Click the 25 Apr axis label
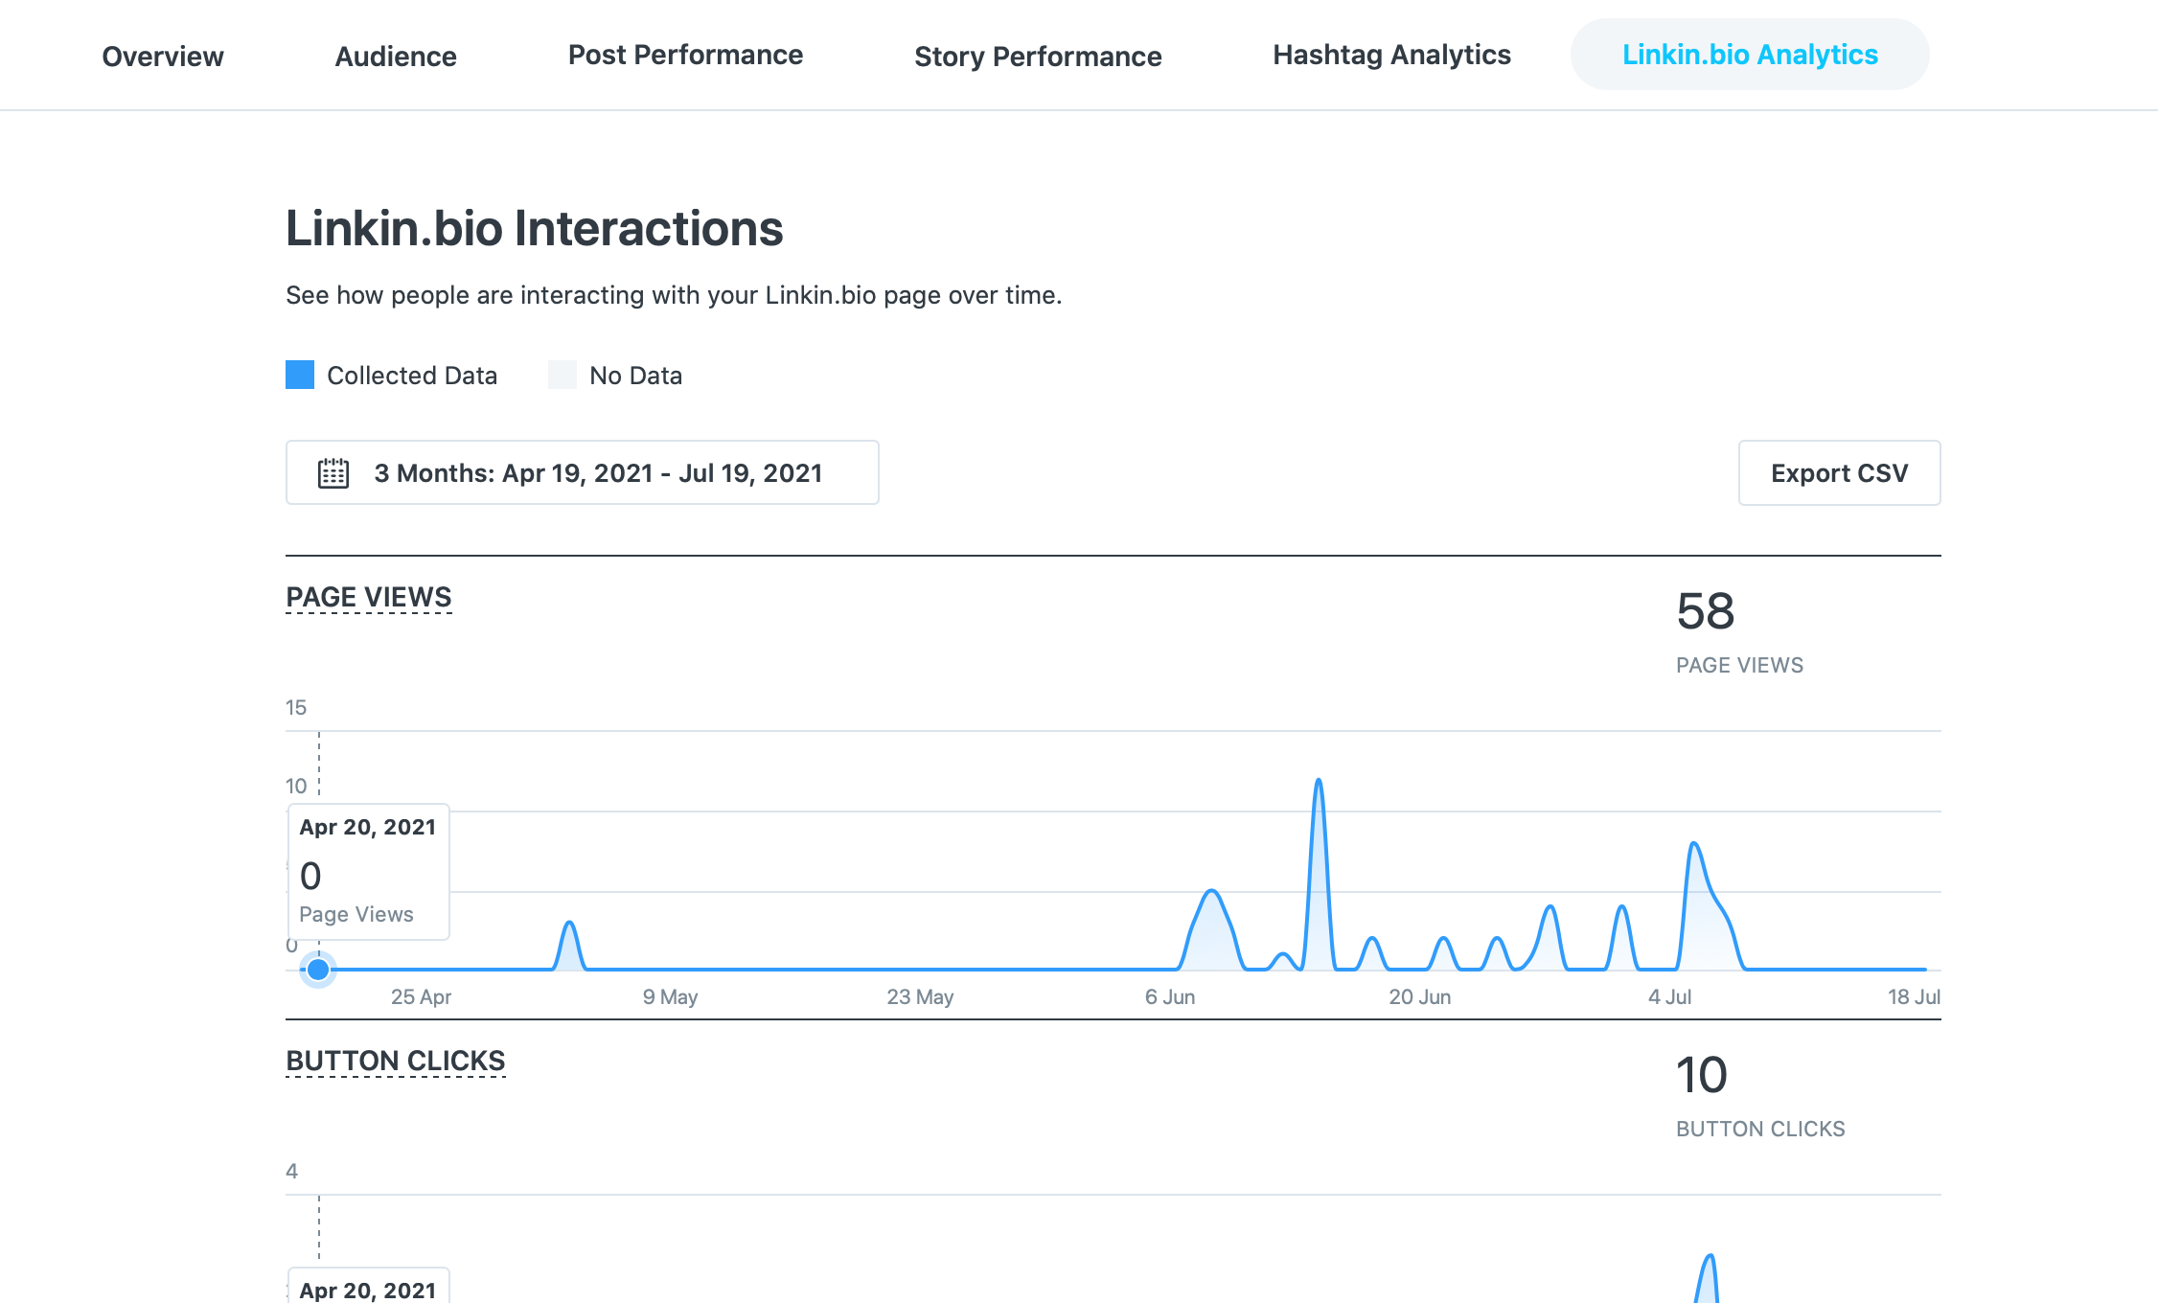Viewport: 2158px width, 1303px height. [421, 996]
